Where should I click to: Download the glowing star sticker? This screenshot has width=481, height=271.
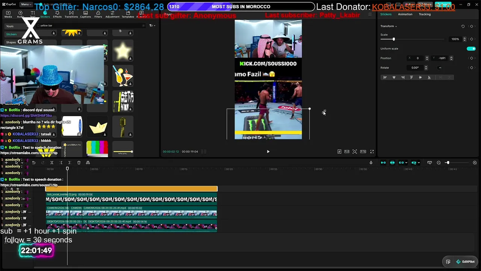tap(130, 58)
